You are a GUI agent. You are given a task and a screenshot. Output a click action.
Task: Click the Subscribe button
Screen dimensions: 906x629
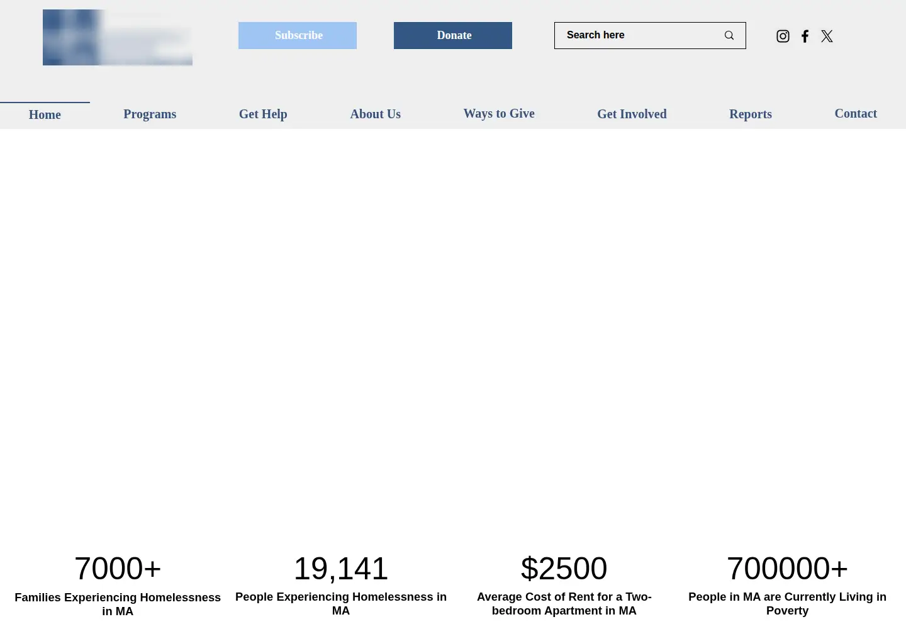(x=298, y=35)
